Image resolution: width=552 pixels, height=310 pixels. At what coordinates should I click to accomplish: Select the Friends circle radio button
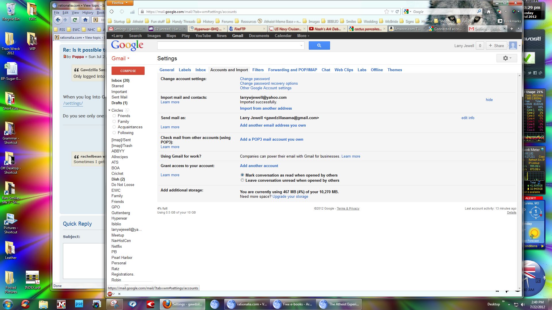point(114,116)
